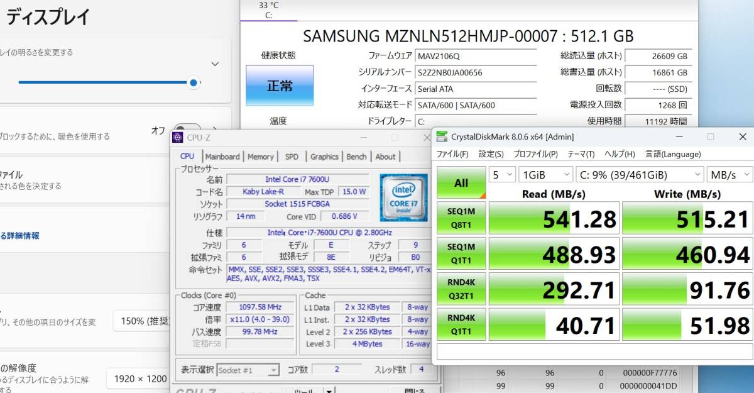The width and height of the screenshot is (754, 393).
Task: Open the プロファイル(P) menu in CrystalDiskMark
Action: pos(535,154)
